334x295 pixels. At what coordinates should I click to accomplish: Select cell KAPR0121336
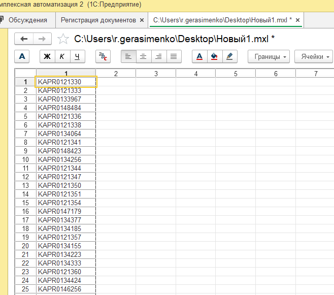click(x=66, y=116)
